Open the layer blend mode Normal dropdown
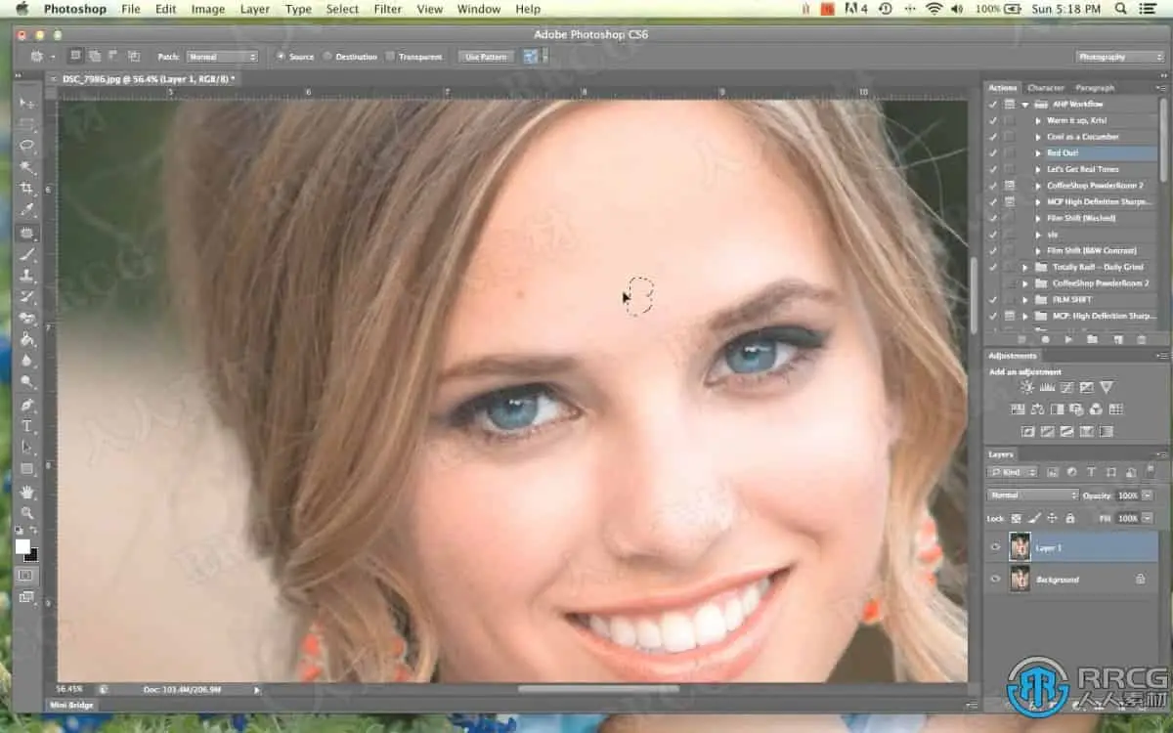Image resolution: width=1173 pixels, height=733 pixels. coord(1033,496)
